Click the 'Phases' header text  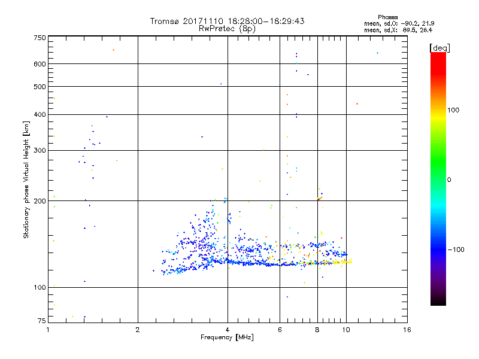pyautogui.click(x=387, y=17)
